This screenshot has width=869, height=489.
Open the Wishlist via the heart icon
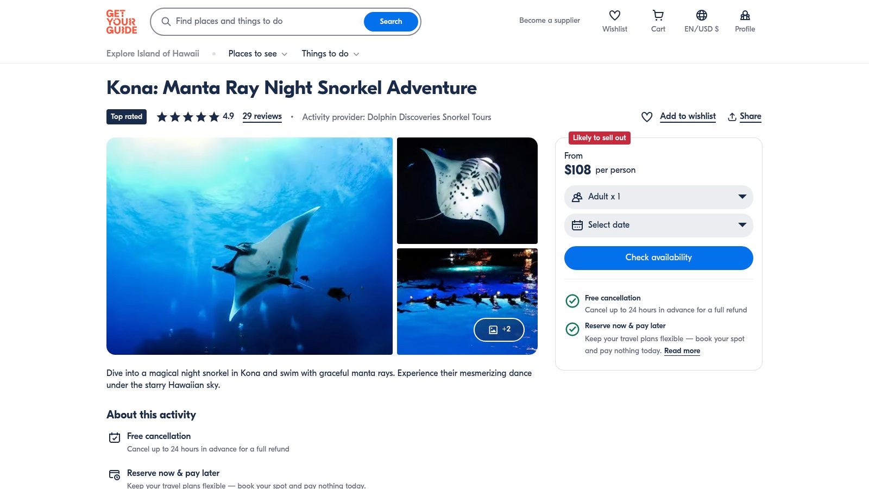[614, 15]
